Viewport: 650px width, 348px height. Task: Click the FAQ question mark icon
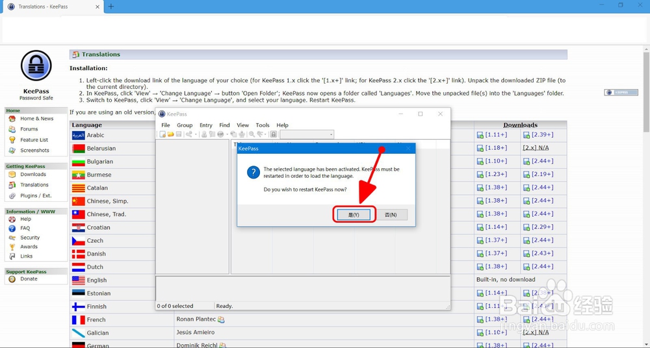click(12, 229)
